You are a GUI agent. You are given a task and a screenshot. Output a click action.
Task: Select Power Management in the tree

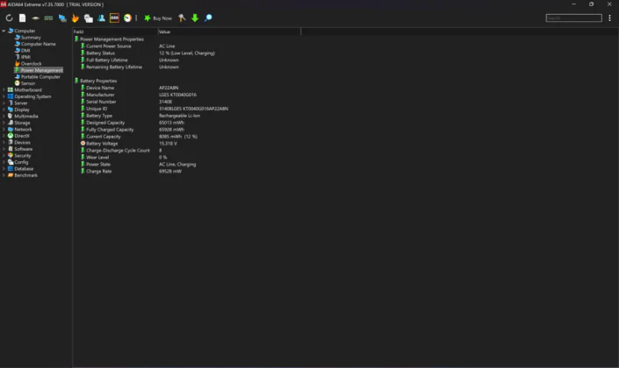[x=41, y=70]
